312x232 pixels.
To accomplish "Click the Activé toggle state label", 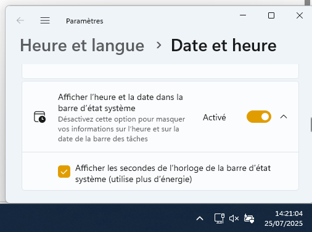I will point(215,117).
